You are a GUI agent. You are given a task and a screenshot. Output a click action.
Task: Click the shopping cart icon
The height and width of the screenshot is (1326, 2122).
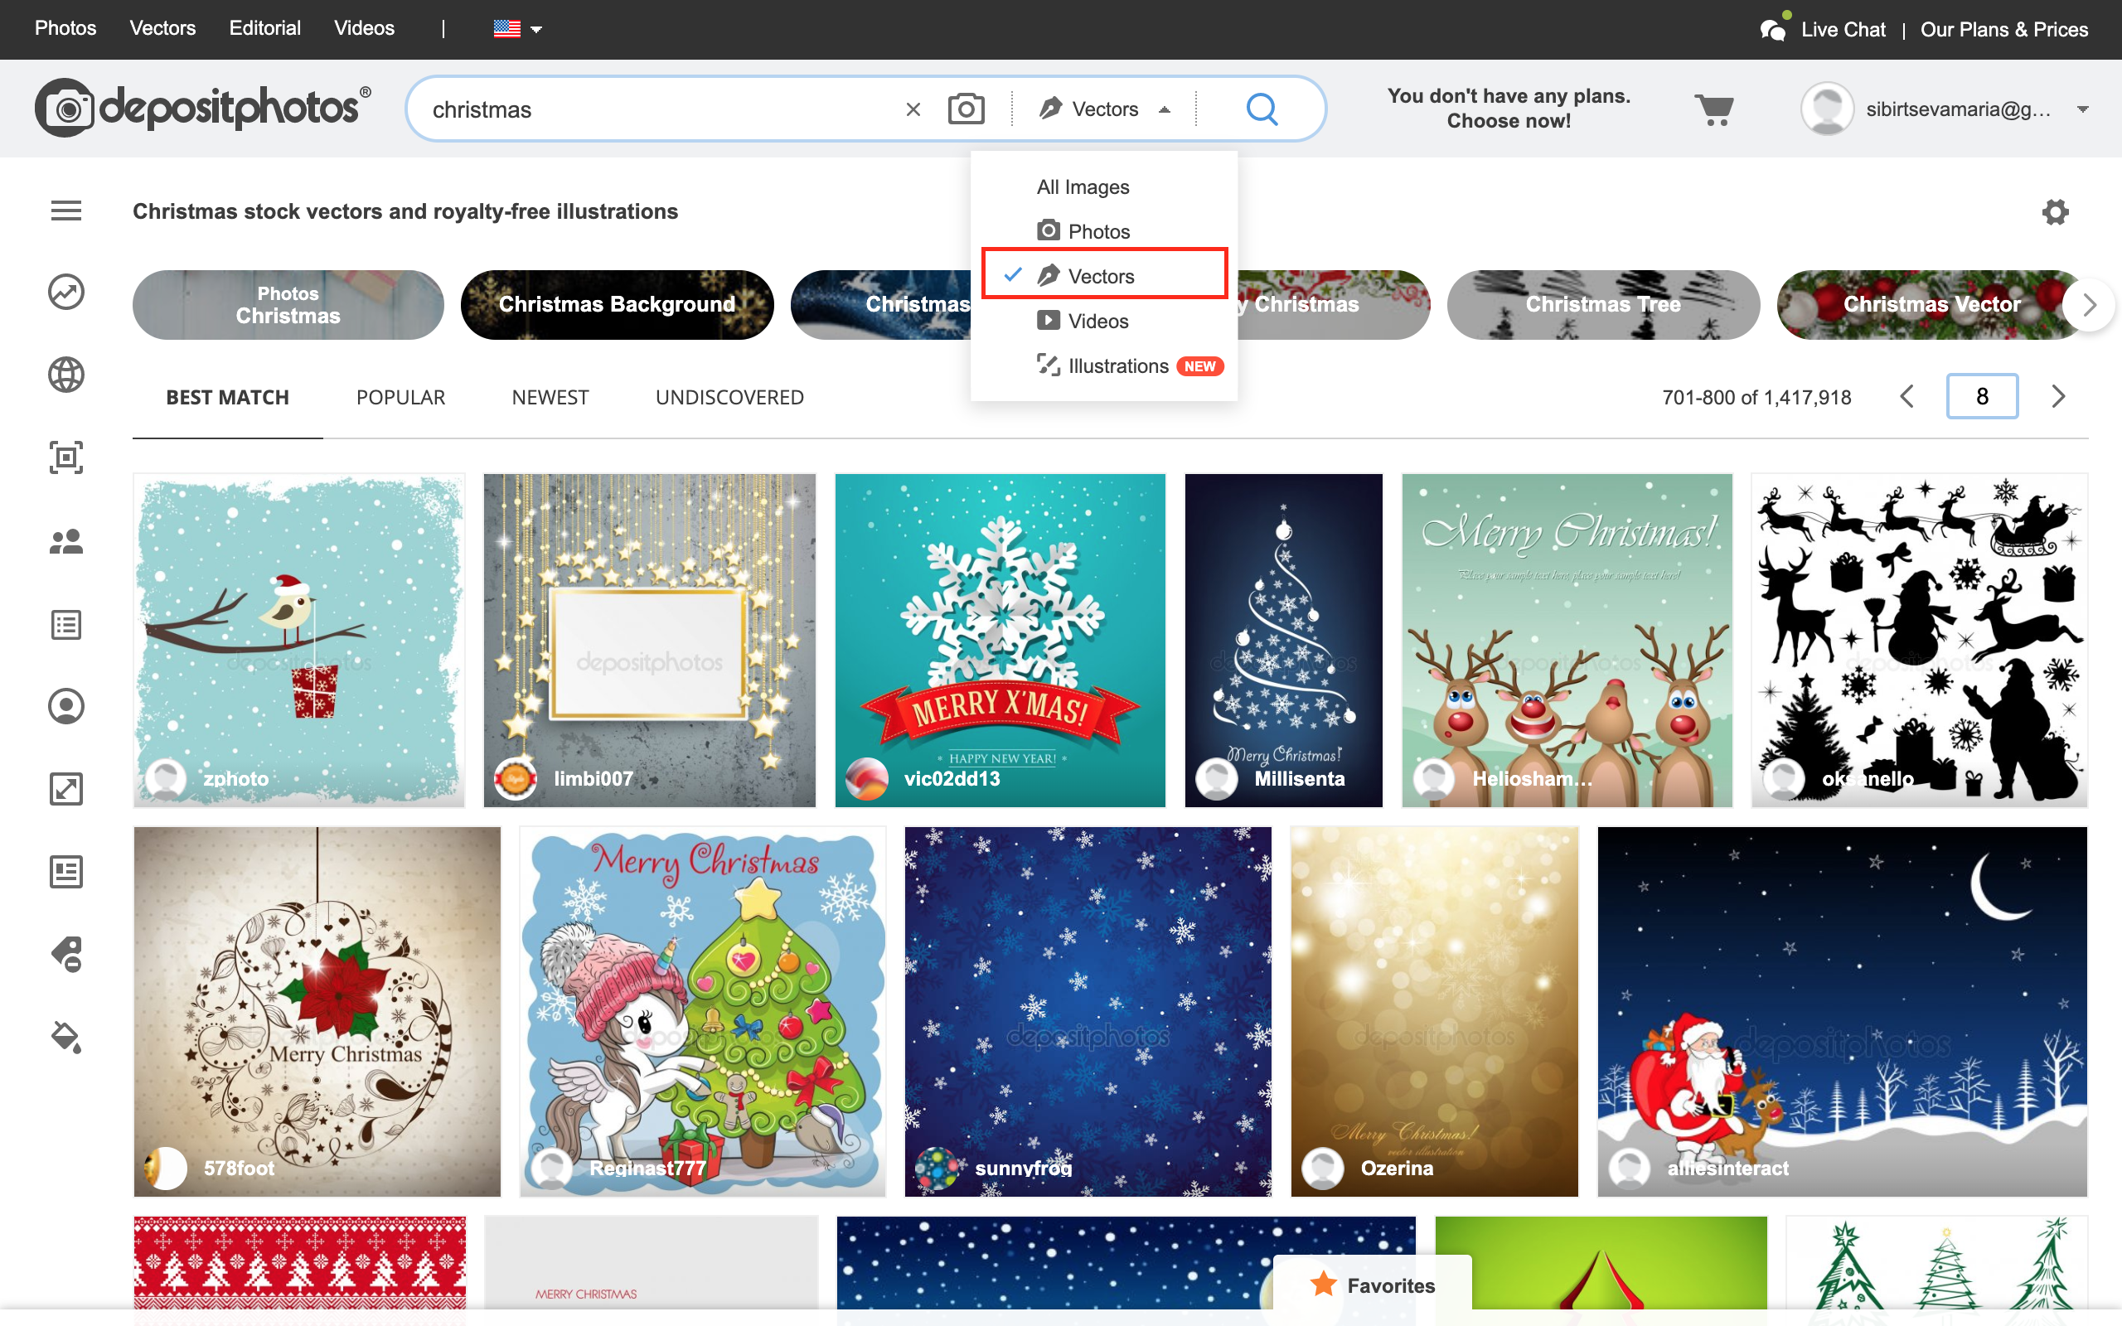coord(1713,109)
